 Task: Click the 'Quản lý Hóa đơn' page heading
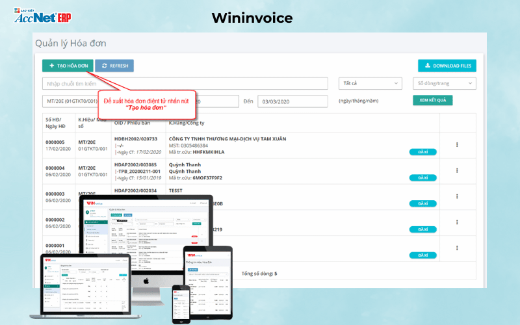point(71,44)
